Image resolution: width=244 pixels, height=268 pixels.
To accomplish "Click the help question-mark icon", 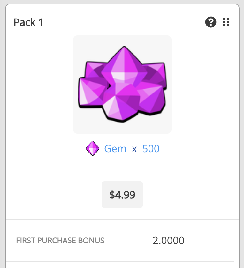I will point(210,22).
